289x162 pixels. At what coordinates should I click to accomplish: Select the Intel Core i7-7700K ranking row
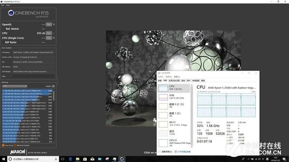click(28, 130)
